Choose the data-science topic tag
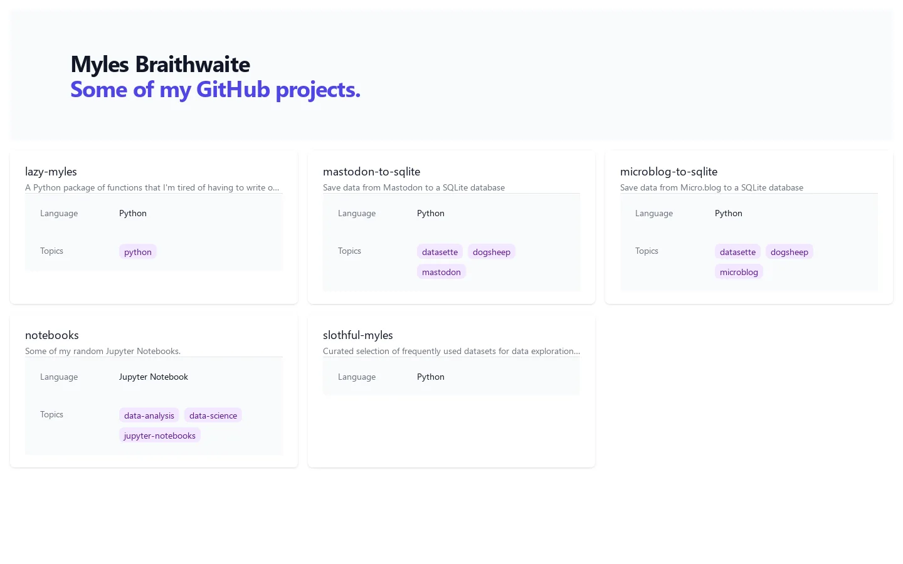Viewport: 903px width, 564px height. click(213, 415)
